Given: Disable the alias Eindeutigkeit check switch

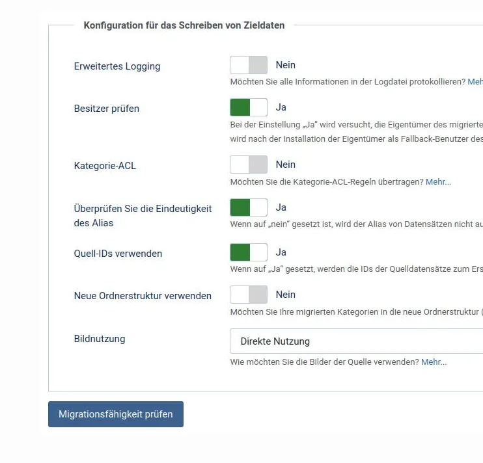Looking at the screenshot, I should click(249, 207).
